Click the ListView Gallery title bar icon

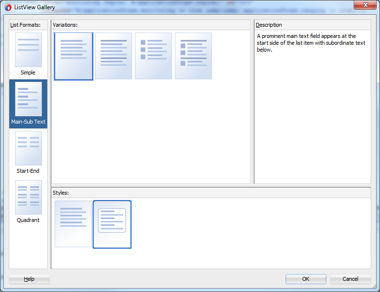click(x=8, y=7)
